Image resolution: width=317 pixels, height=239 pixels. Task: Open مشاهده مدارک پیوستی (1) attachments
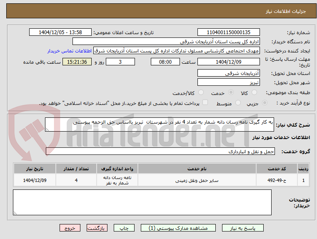click(x=178, y=228)
